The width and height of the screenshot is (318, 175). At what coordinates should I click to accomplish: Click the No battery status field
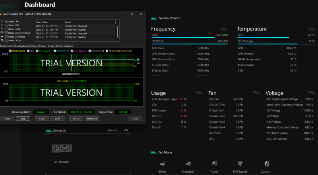[x=41, y=112]
